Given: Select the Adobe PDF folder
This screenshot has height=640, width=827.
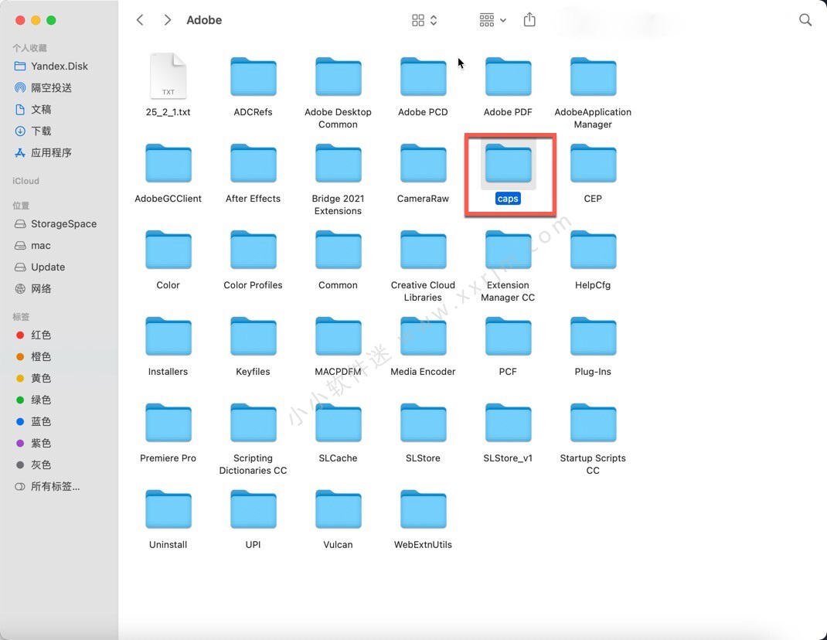Looking at the screenshot, I should click(508, 77).
